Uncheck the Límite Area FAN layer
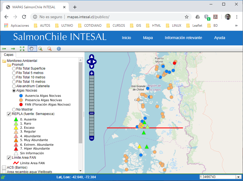243x181 pixels. pyautogui.click(x=9, y=158)
